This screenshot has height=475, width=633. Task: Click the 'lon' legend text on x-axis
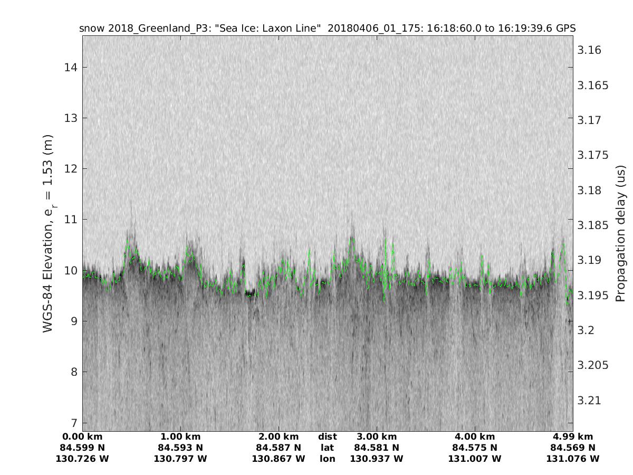tap(327, 459)
